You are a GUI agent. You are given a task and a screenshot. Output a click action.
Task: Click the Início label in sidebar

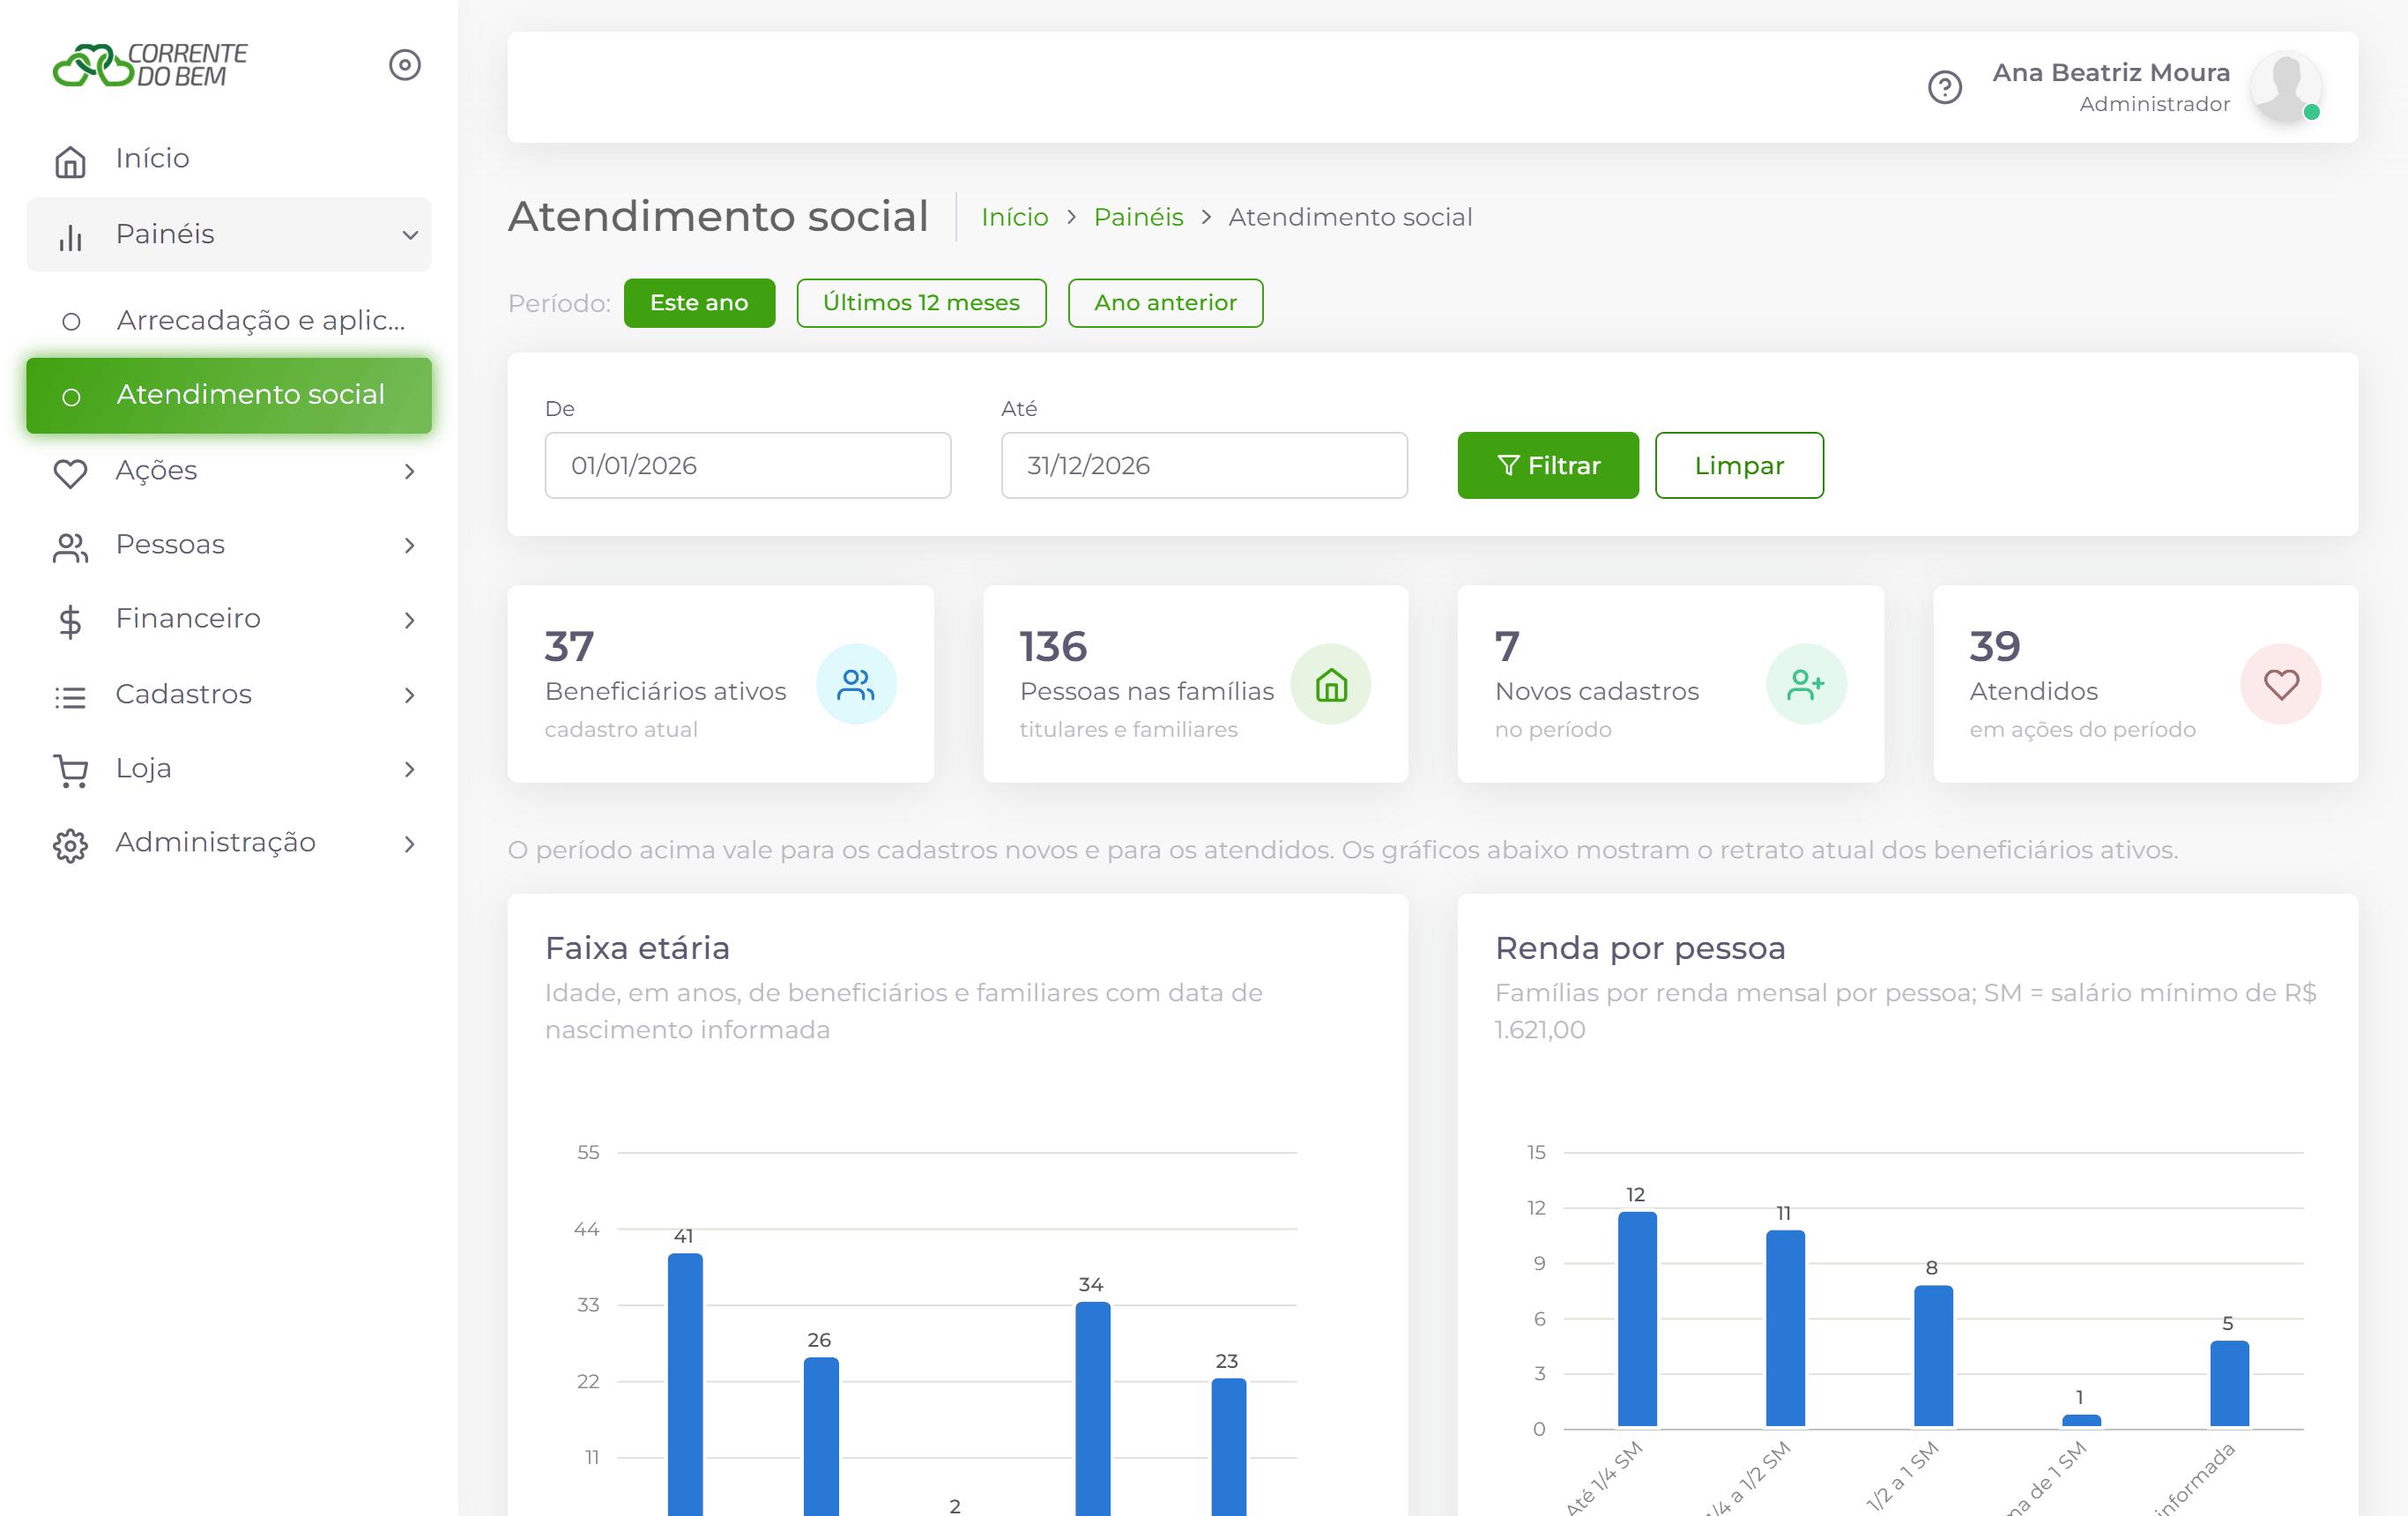(152, 158)
